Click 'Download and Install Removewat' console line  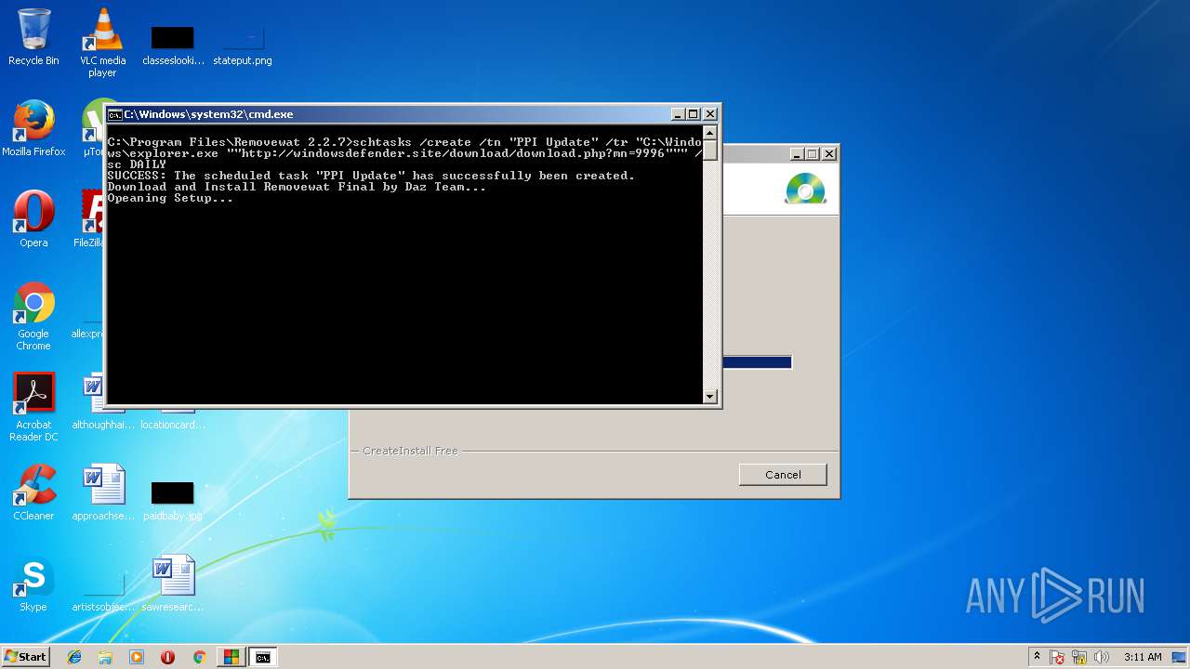pos(297,187)
